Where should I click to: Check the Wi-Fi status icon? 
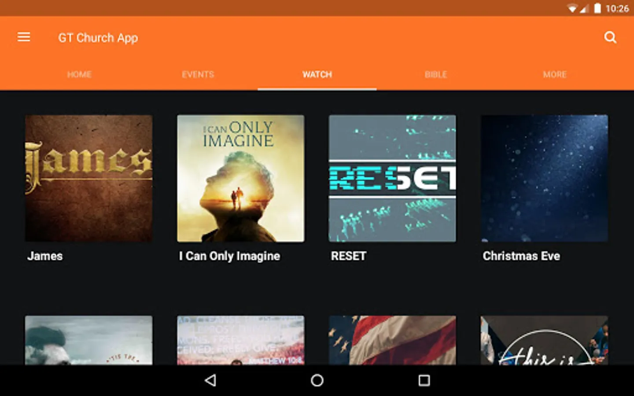[572, 8]
